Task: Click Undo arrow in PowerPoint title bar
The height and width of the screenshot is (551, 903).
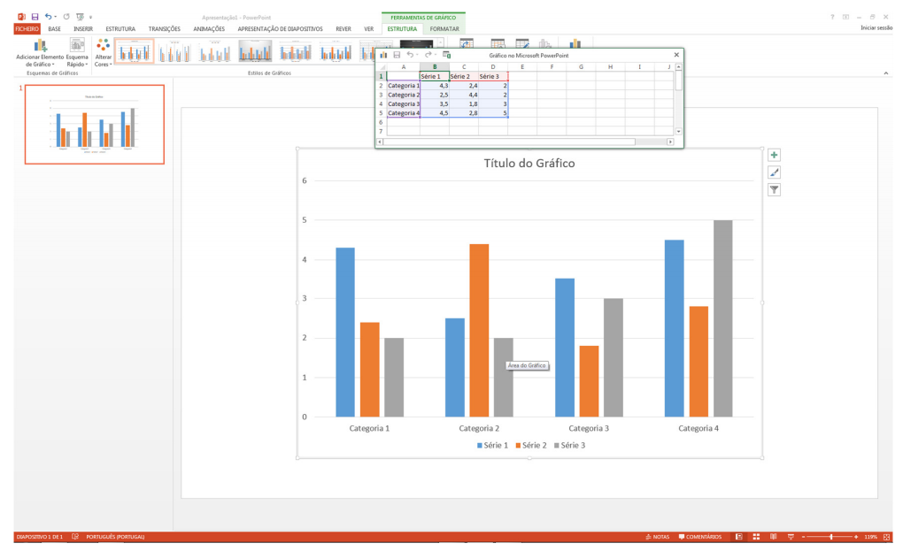Action: tap(49, 17)
